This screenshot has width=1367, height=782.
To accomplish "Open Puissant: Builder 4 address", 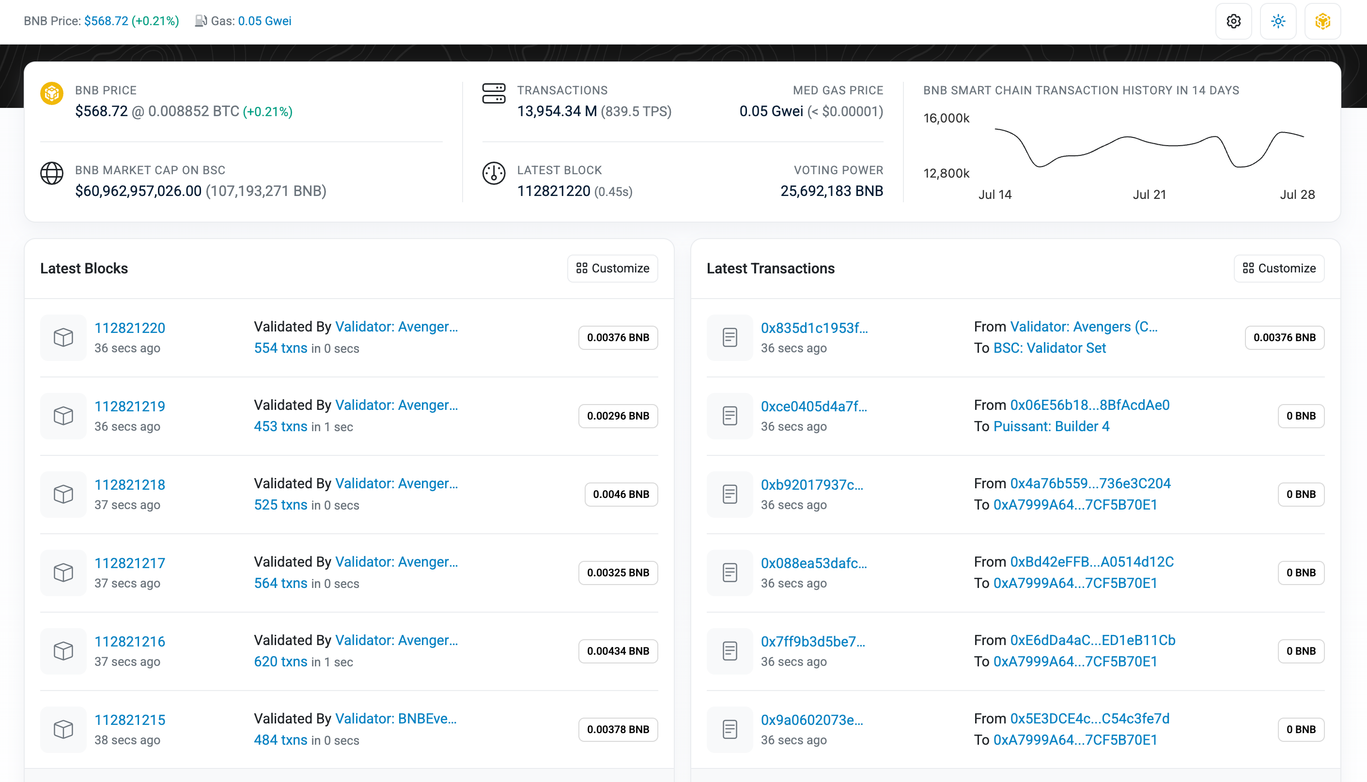I will pos(1052,426).
